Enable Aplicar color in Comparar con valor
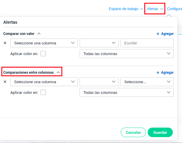 43,54
